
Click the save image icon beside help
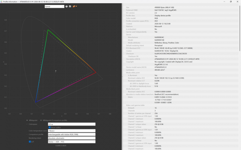click(70, 6)
